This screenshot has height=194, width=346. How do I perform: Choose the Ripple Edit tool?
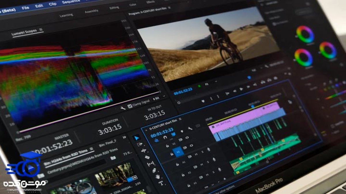[x=143, y=151]
